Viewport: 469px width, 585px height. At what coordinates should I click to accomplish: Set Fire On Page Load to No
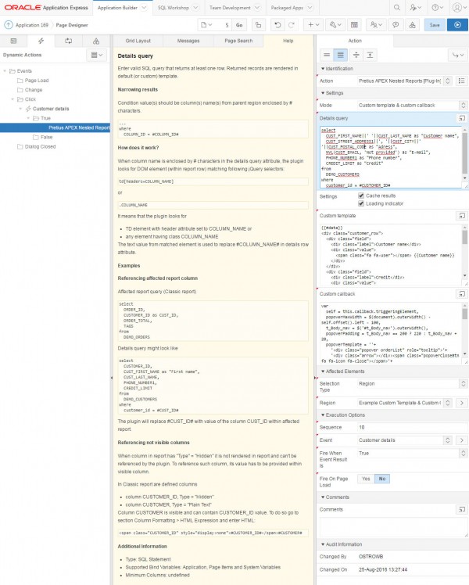point(382,479)
